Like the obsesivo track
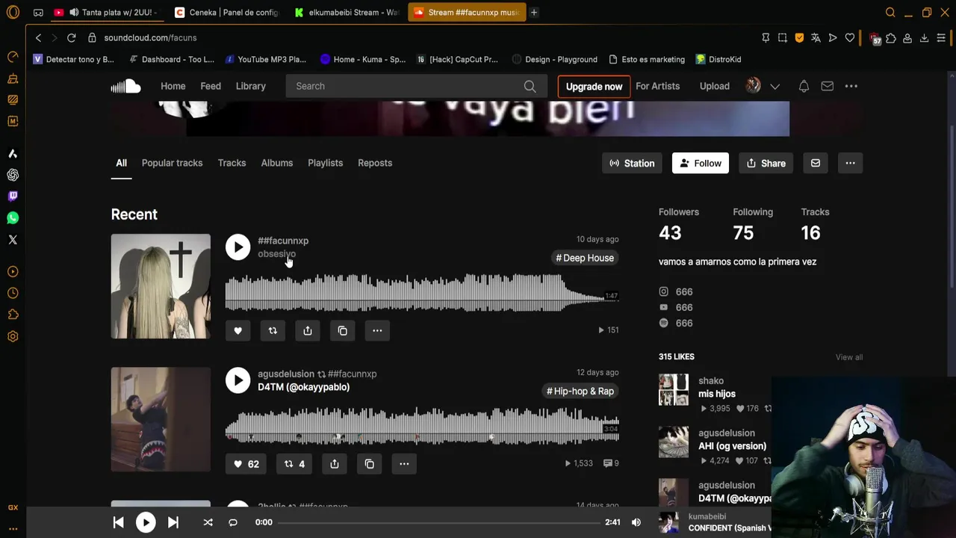Viewport: 956px width, 538px height. tap(238, 330)
